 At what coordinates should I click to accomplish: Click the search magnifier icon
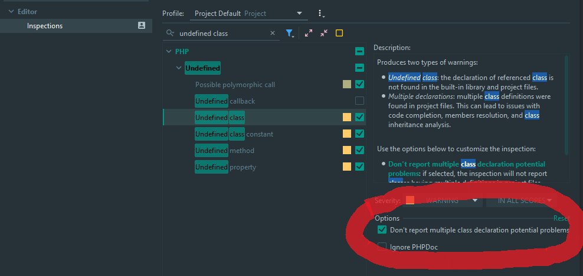pos(171,34)
